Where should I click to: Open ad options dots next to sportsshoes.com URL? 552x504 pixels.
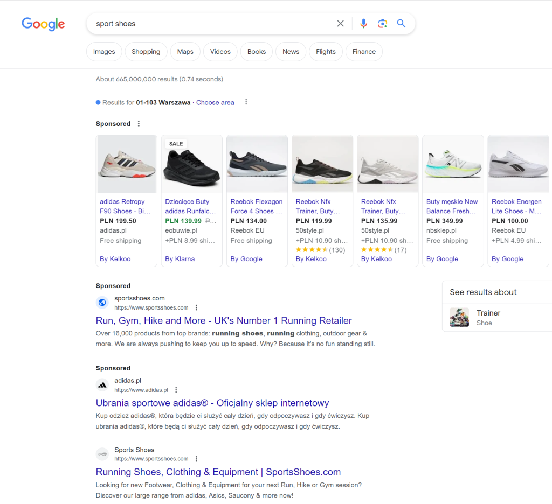point(196,307)
